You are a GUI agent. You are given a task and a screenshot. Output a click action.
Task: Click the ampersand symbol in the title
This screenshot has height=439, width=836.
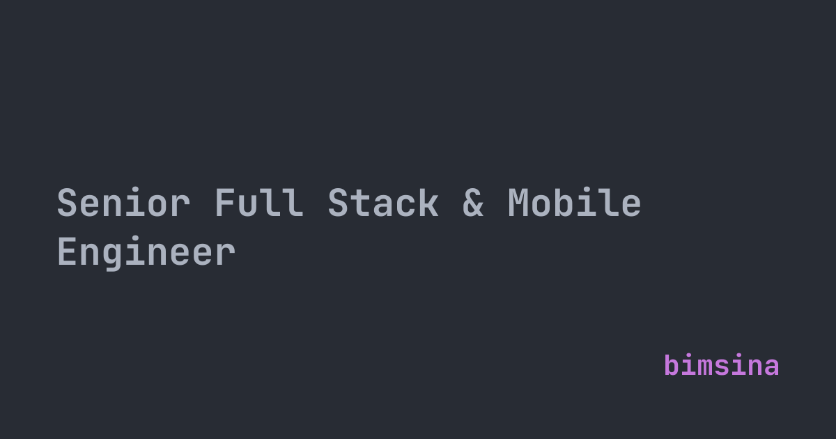[x=473, y=203]
